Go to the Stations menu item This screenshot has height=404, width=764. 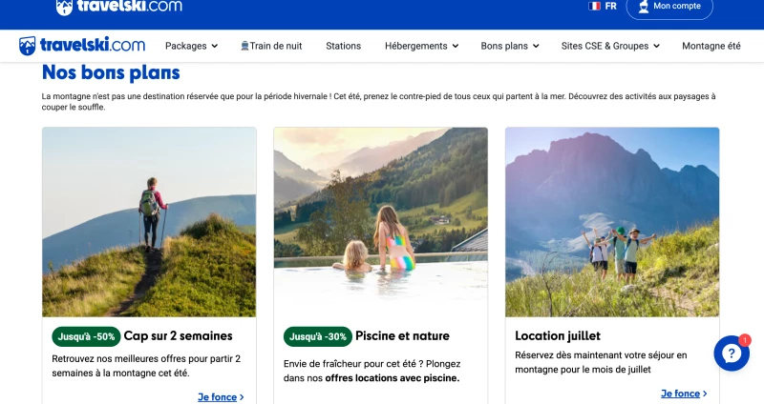(x=343, y=46)
